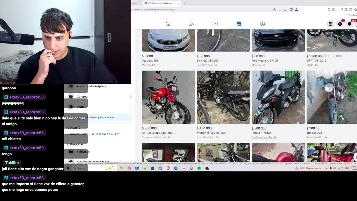This screenshot has width=357, height=201.
Task: Click the $ 500.000 price text
Action: click(259, 128)
